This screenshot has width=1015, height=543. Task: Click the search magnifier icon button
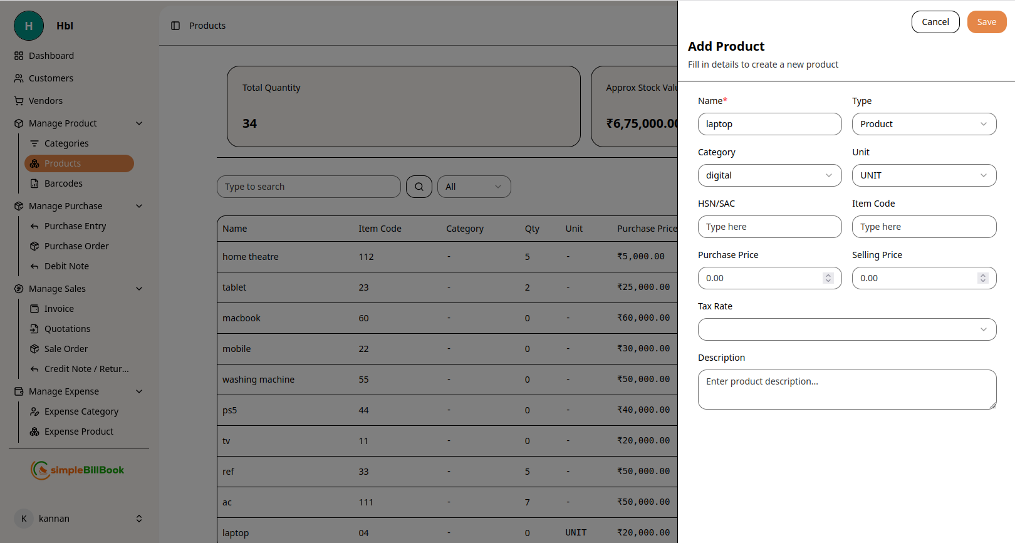click(419, 187)
